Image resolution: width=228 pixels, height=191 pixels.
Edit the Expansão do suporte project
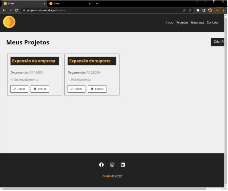point(76,89)
